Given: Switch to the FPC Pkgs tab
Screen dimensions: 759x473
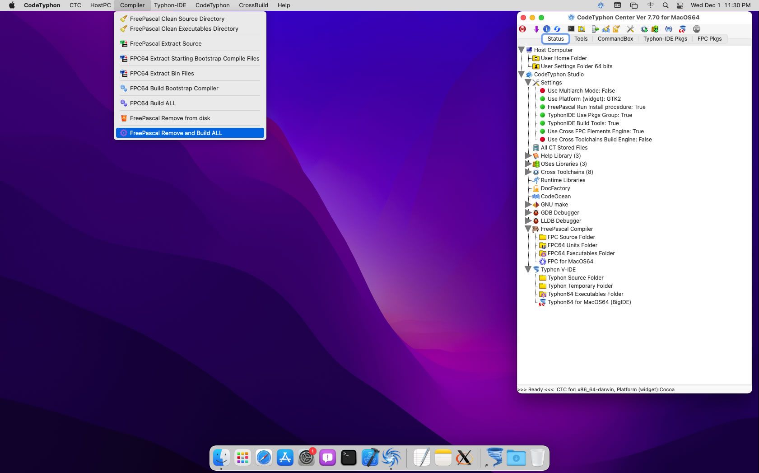Looking at the screenshot, I should point(709,39).
